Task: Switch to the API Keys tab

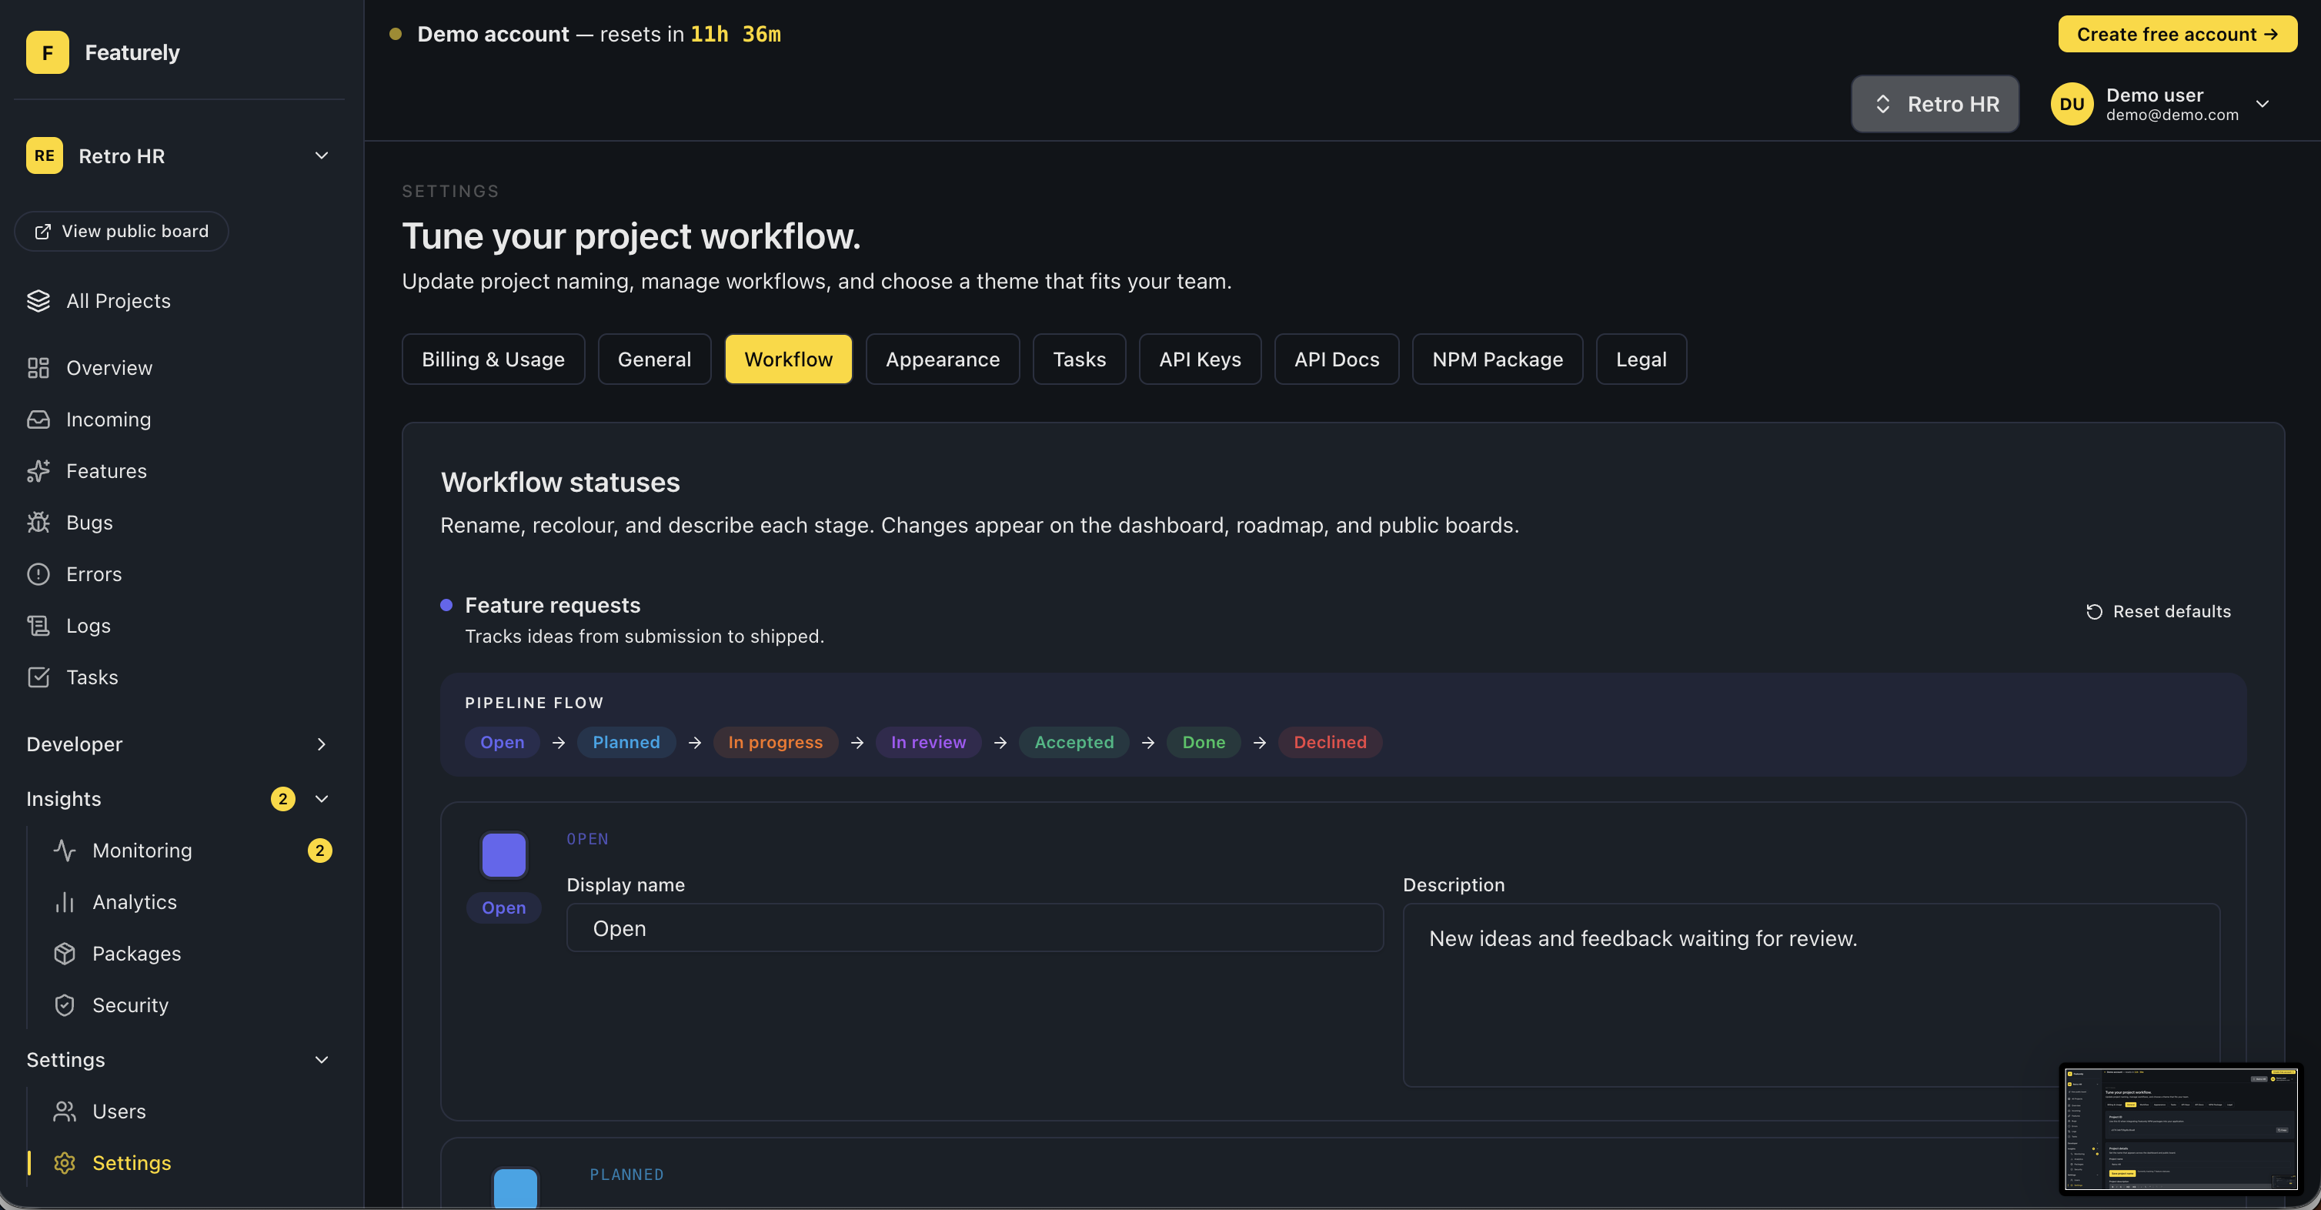Action: 1199,359
